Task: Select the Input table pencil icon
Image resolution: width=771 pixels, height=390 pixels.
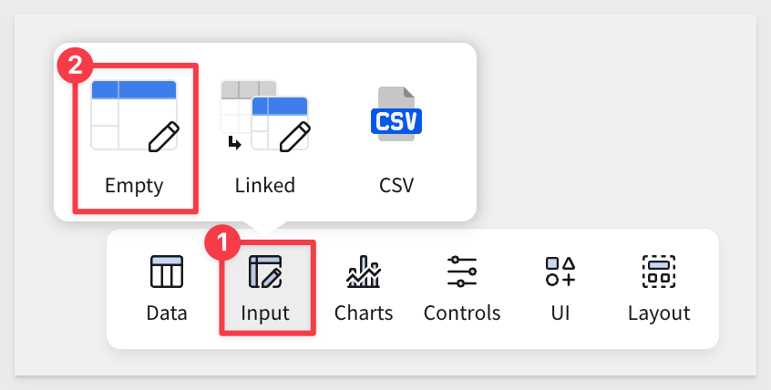Action: 265,272
